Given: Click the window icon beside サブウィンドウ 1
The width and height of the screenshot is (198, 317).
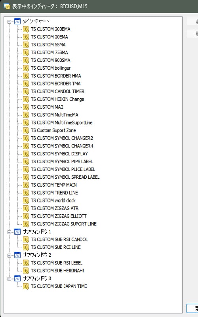Looking at the screenshot, I should [17, 232].
